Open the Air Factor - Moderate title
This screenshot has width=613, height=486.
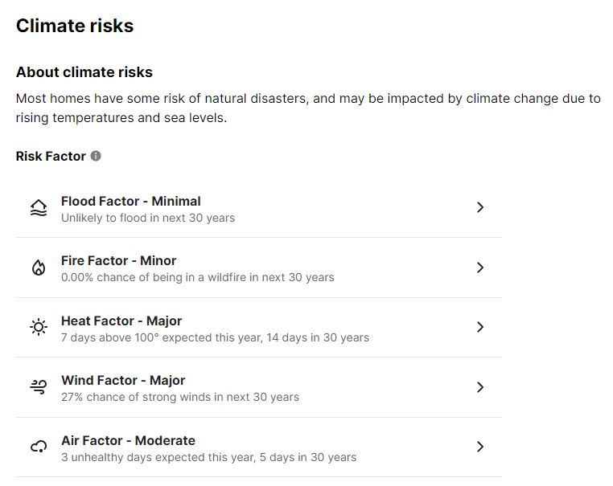[x=128, y=440]
